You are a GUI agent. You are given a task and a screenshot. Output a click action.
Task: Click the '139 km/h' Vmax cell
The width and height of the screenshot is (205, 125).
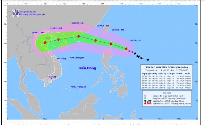pyautogui.click(x=180, y=86)
